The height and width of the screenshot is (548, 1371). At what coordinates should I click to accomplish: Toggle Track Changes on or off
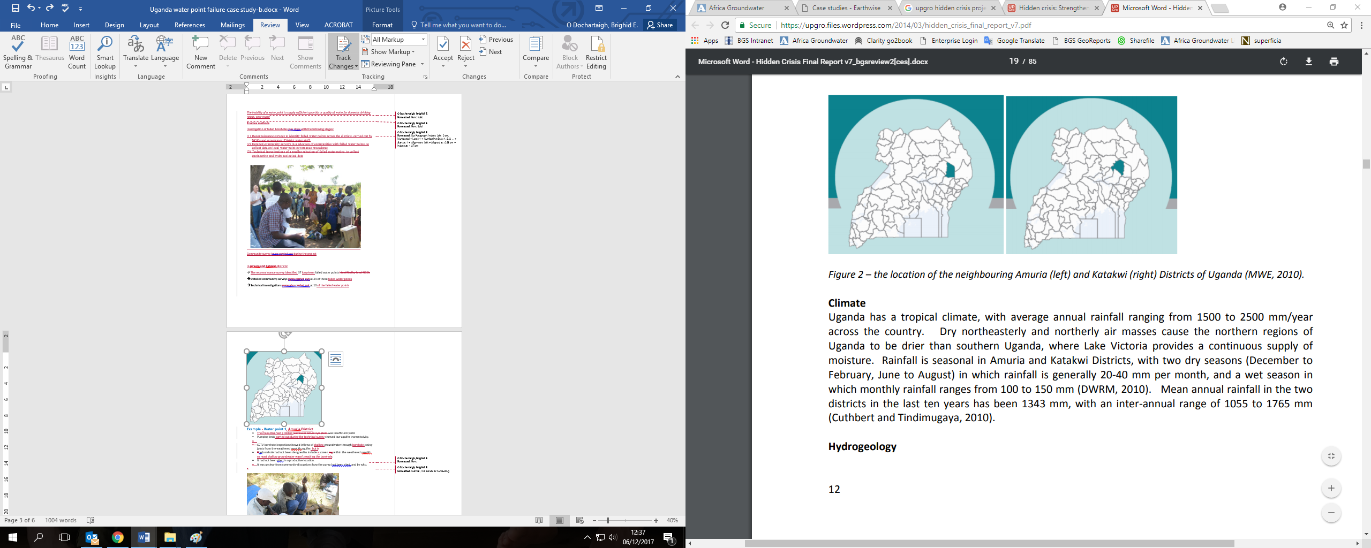343,47
